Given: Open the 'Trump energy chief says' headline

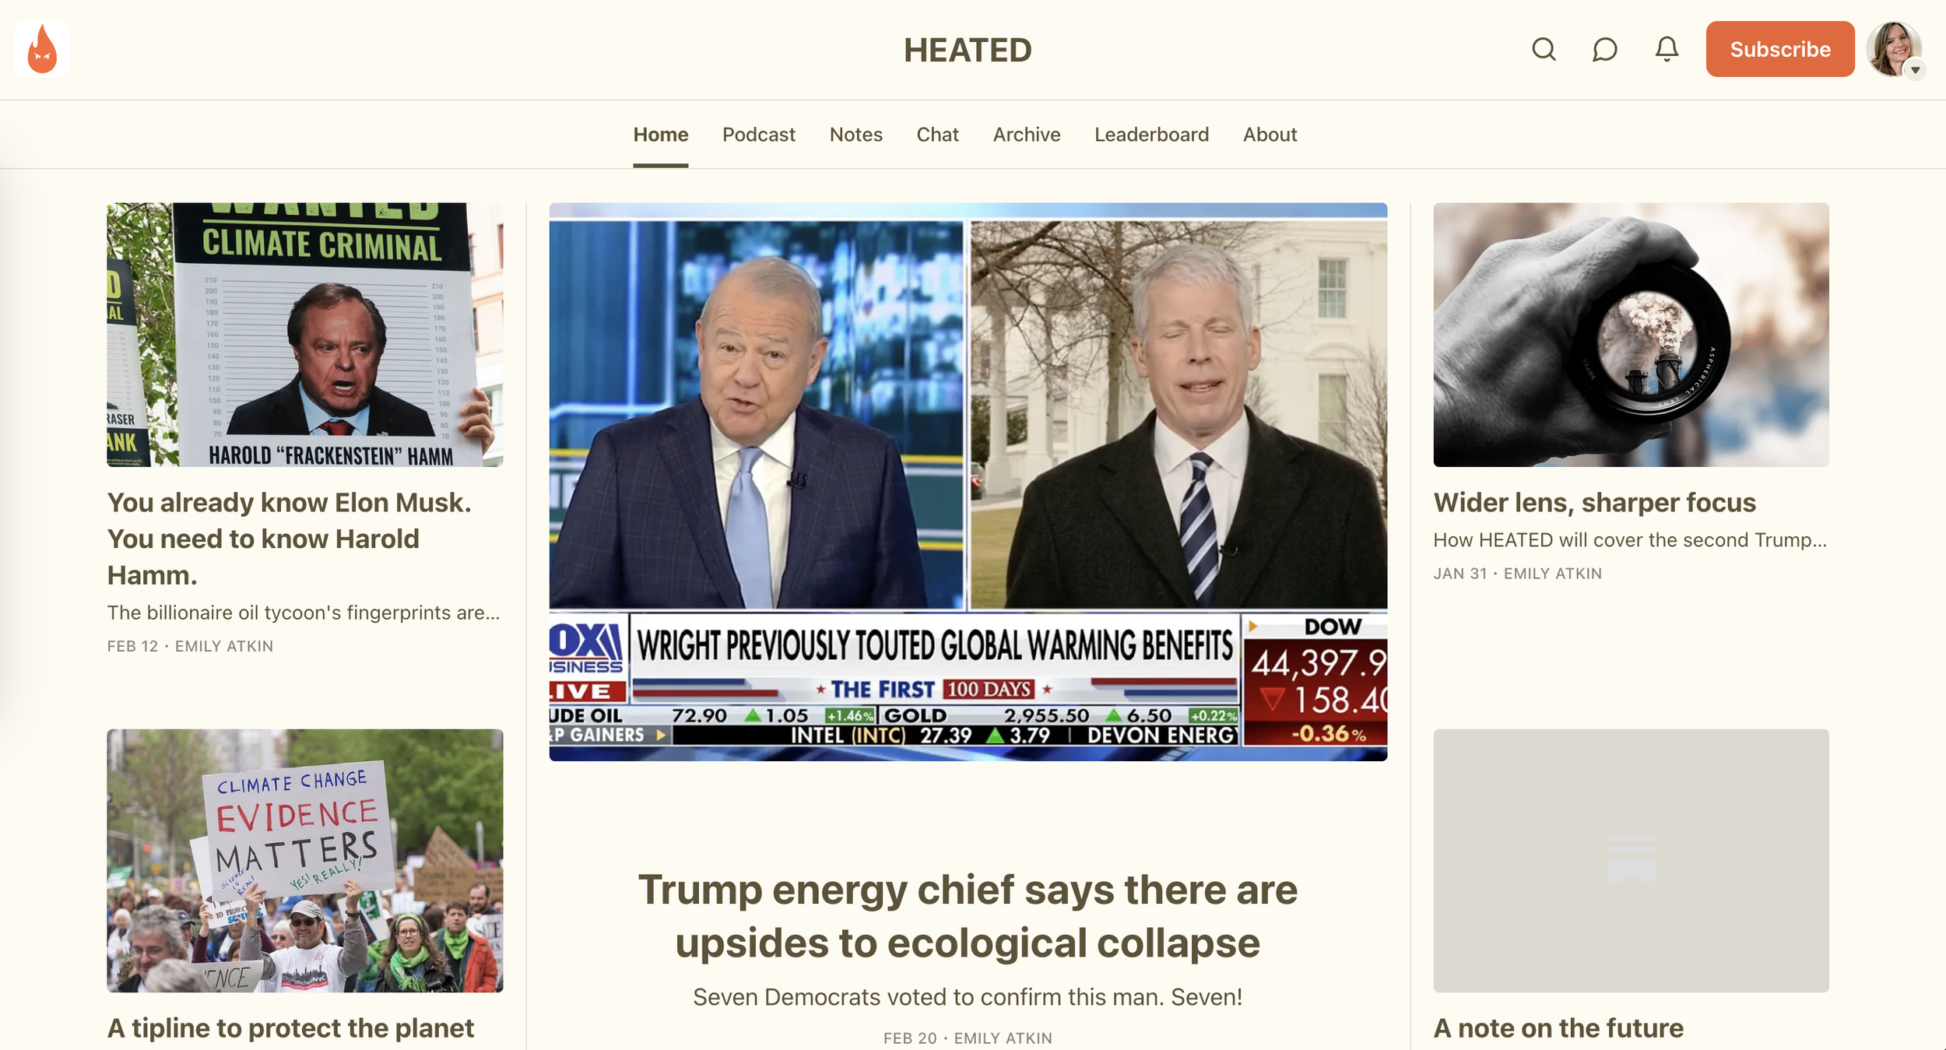Looking at the screenshot, I should pyautogui.click(x=968, y=916).
